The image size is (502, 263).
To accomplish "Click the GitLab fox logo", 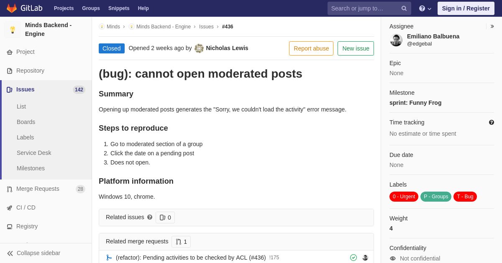I will click(x=12, y=8).
